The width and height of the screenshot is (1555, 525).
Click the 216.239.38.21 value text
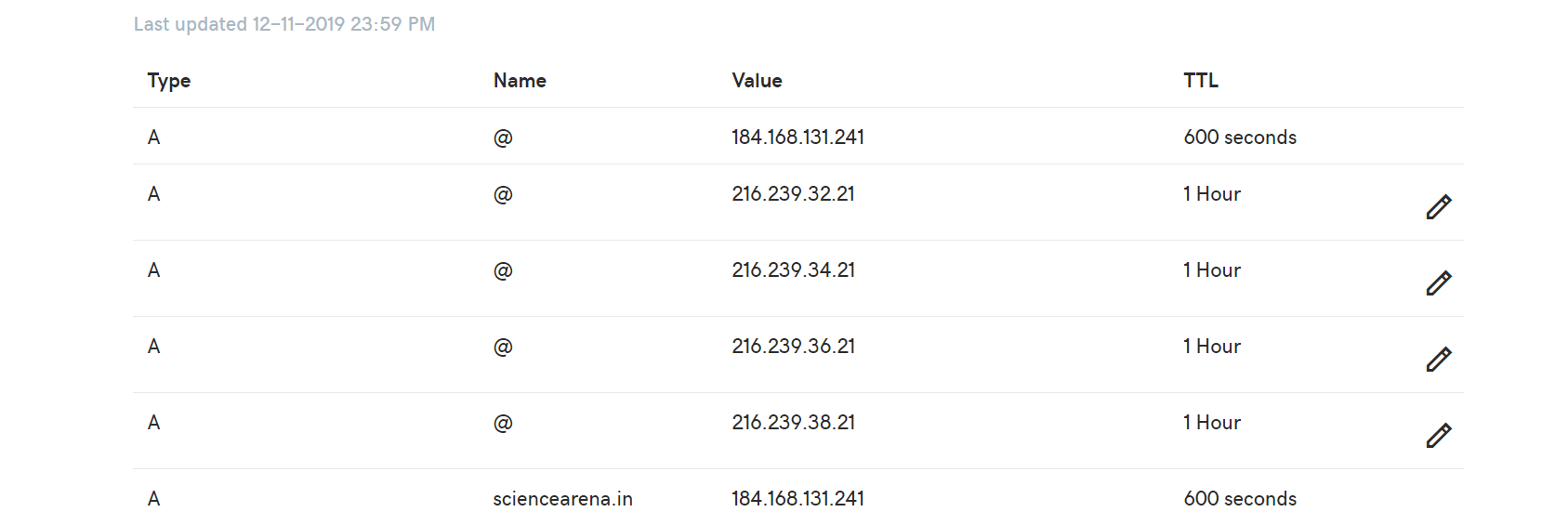(x=793, y=423)
